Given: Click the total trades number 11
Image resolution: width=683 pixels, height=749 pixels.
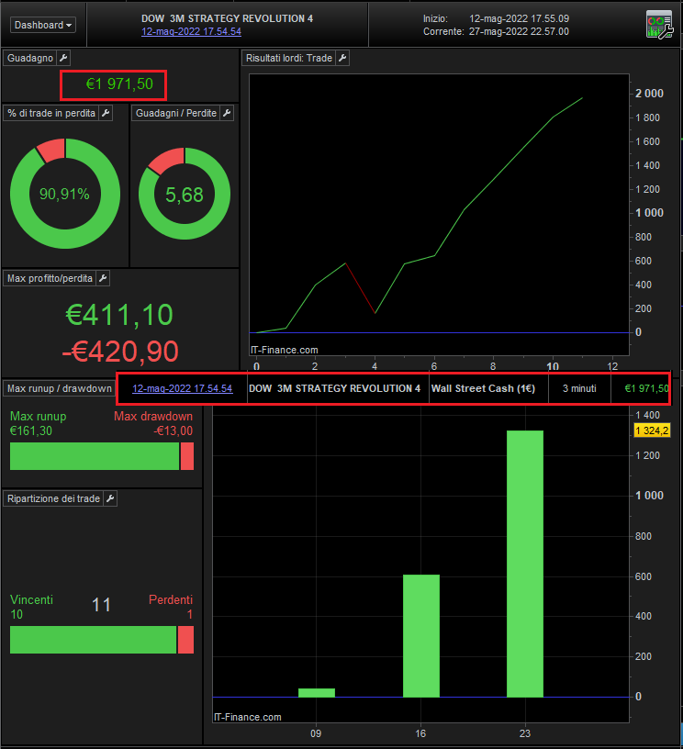Looking at the screenshot, I should coord(101,605).
